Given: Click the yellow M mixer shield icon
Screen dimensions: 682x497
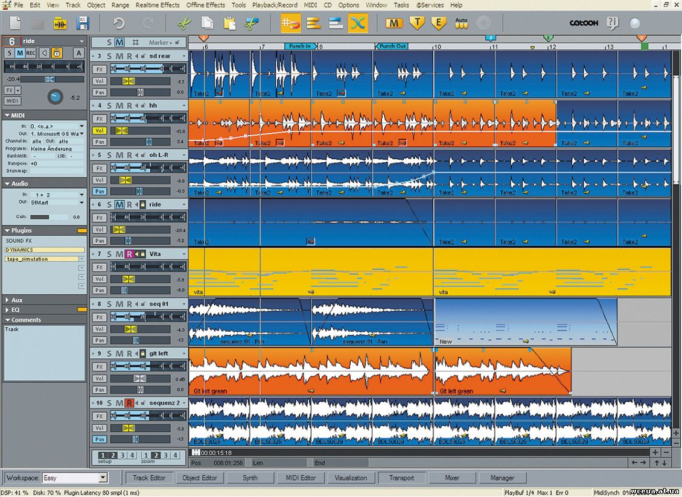Looking at the screenshot, I should (394, 24).
